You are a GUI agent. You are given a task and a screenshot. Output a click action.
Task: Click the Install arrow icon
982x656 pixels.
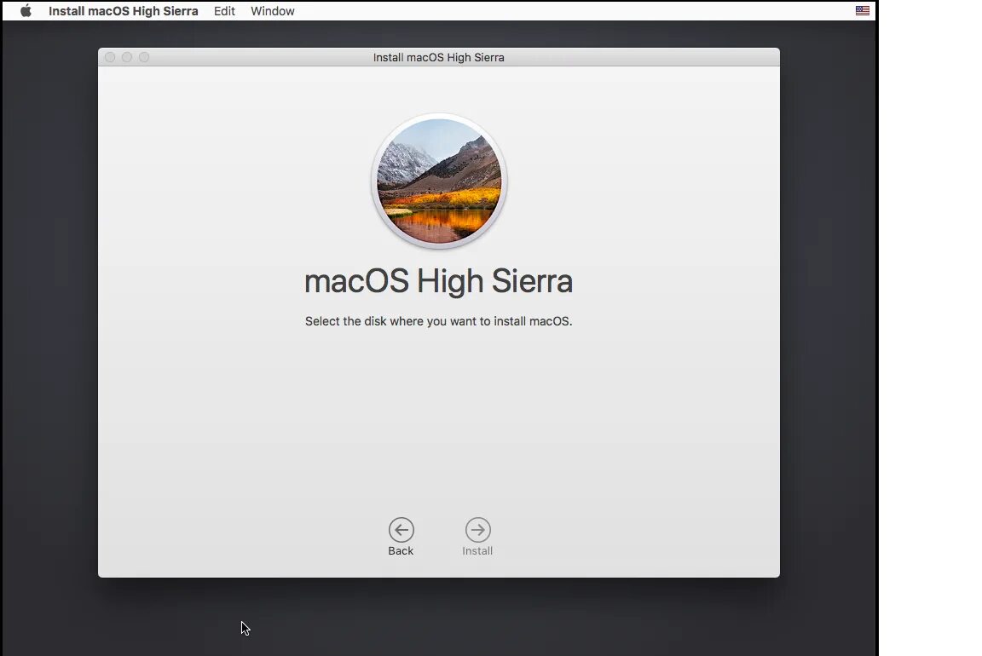point(478,530)
